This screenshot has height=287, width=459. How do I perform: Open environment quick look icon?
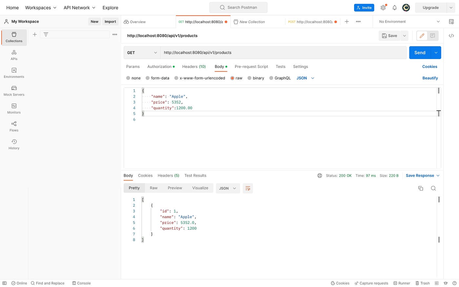[451, 22]
